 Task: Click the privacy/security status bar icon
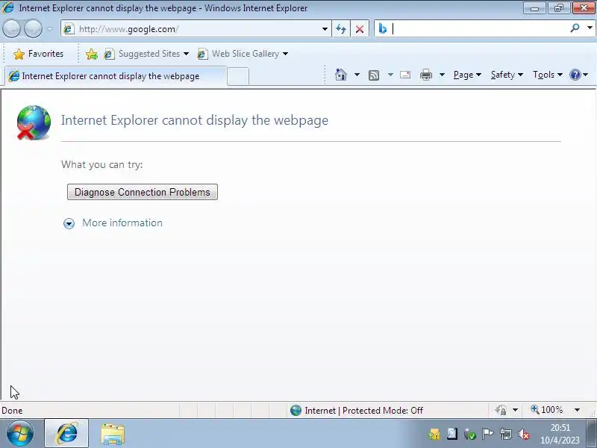(x=501, y=410)
